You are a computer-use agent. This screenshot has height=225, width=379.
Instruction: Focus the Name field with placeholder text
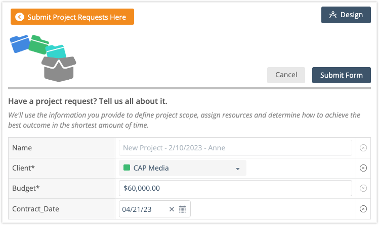click(235, 148)
